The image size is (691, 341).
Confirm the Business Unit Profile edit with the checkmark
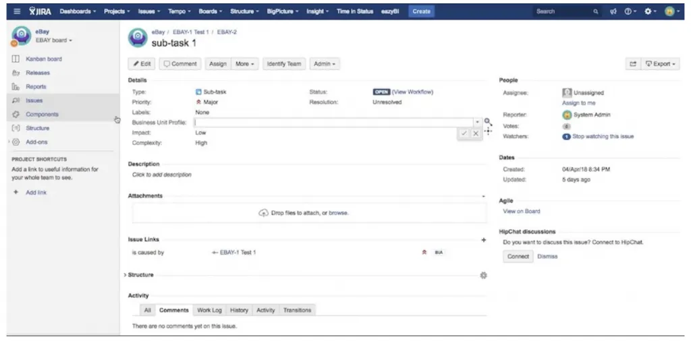464,133
